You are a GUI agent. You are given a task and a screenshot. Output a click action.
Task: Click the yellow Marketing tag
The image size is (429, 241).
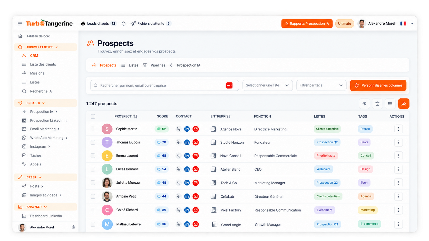pyautogui.click(x=367, y=210)
